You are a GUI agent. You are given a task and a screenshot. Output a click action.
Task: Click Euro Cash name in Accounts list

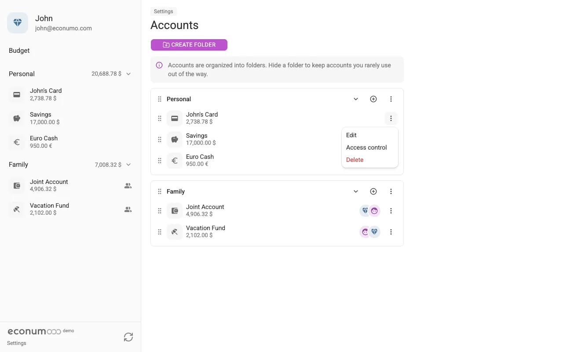200,157
